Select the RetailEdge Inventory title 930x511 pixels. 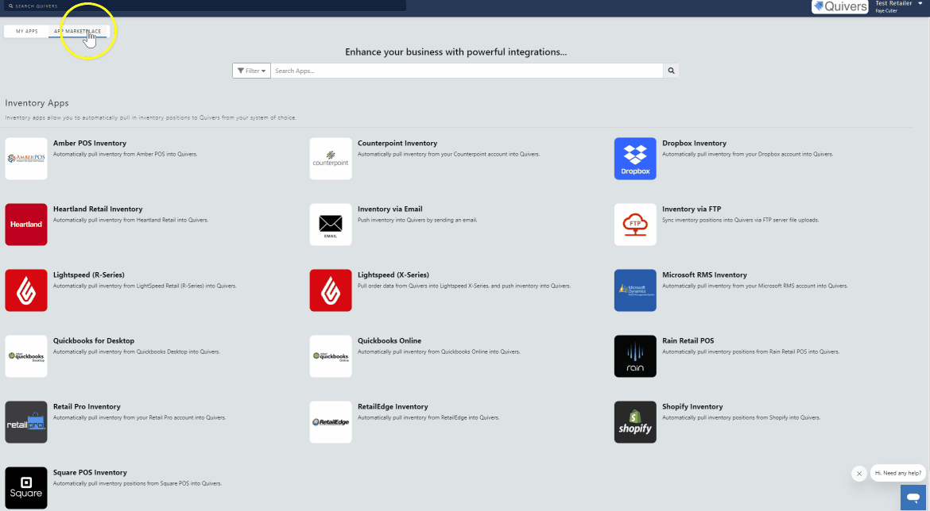(x=393, y=407)
